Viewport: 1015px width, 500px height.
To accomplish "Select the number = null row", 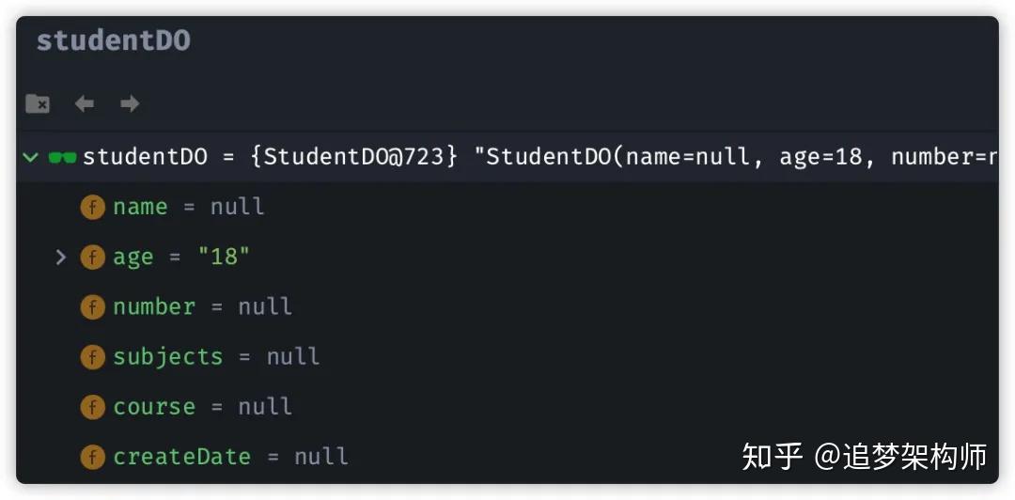I will 202,306.
